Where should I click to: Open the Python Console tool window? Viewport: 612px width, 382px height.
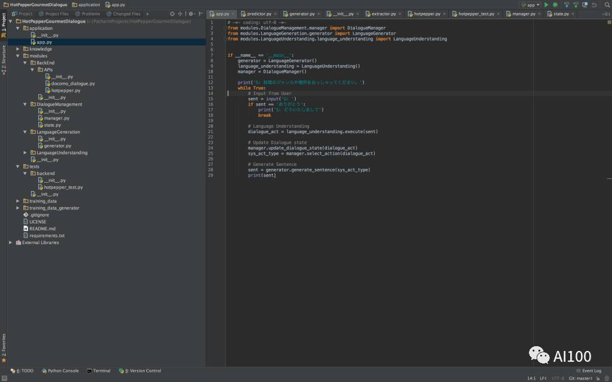[60, 371]
